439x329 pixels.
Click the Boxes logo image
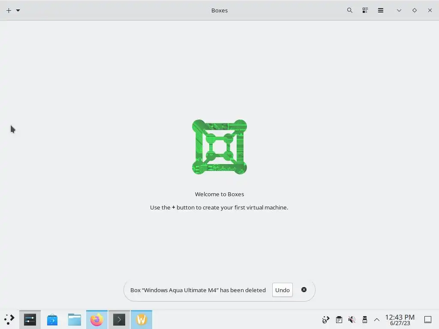point(219,147)
